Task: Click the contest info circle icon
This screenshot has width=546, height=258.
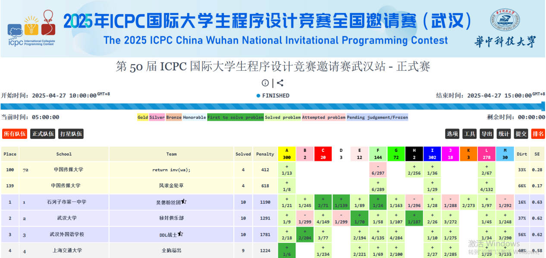Action: [x=265, y=83]
